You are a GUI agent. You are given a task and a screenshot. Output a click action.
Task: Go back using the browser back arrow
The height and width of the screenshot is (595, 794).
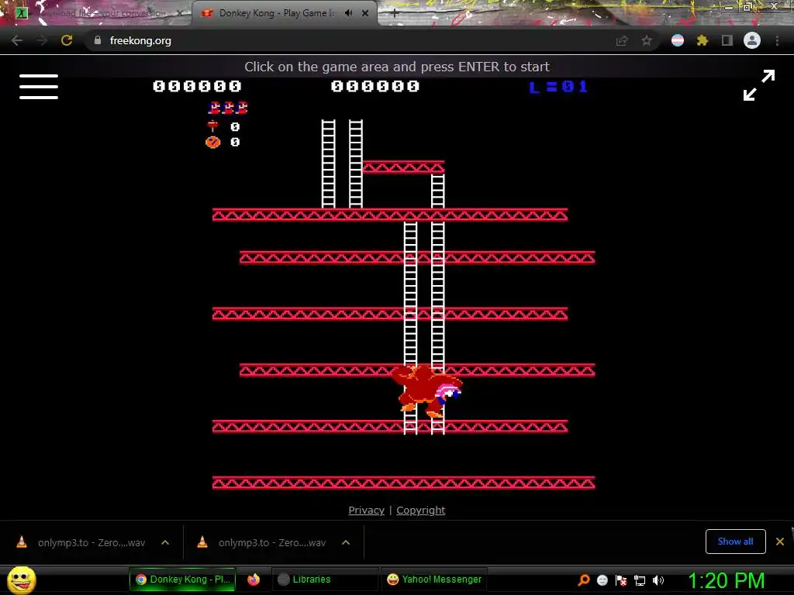[x=17, y=40]
